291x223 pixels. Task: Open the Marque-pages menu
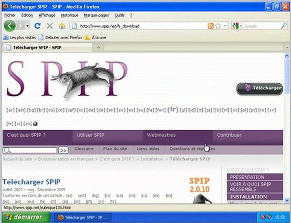point(96,15)
